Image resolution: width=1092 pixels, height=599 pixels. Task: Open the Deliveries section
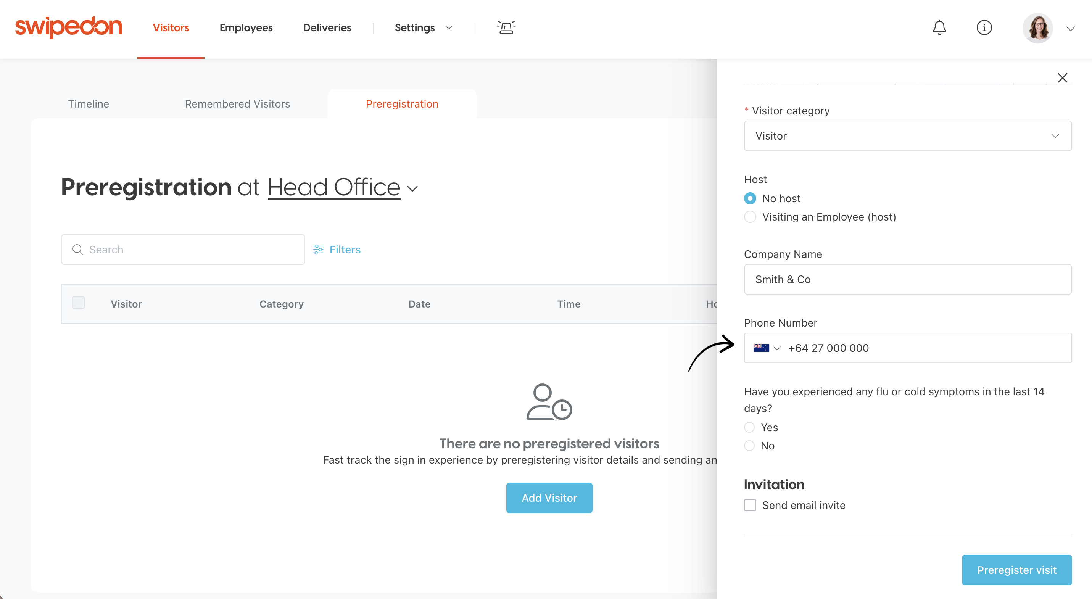click(327, 27)
